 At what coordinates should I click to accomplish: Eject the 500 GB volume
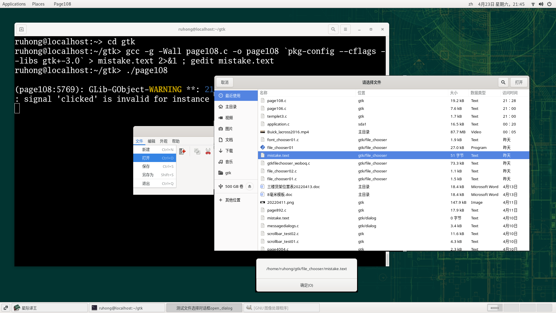[x=250, y=186]
